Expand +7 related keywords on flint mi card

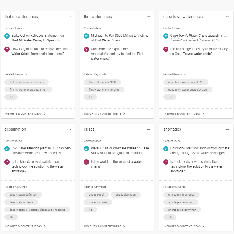[x=11, y=97]
